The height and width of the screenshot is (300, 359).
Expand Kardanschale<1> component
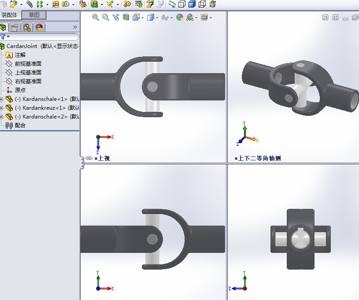coord(1,99)
